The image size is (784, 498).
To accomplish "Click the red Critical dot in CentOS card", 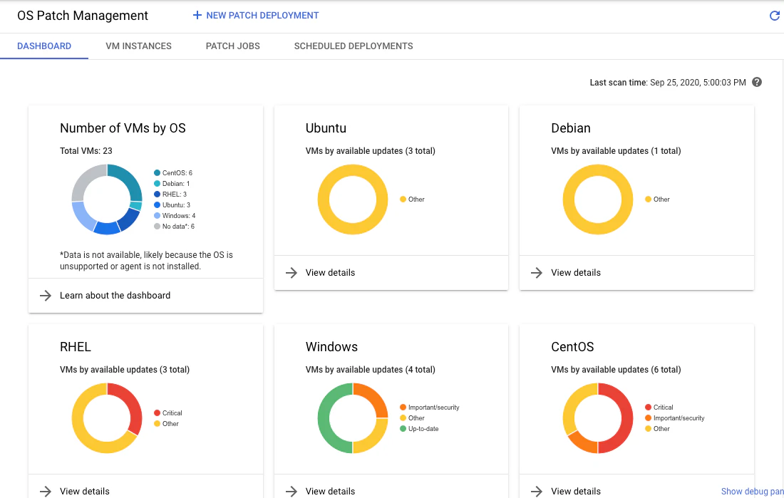I will pyautogui.click(x=648, y=408).
